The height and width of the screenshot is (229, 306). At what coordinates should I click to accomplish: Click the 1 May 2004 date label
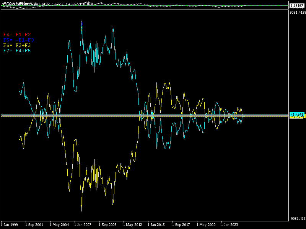point(59,225)
